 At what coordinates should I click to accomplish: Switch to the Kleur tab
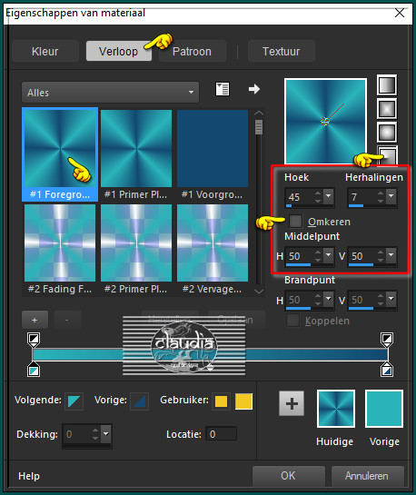point(45,52)
